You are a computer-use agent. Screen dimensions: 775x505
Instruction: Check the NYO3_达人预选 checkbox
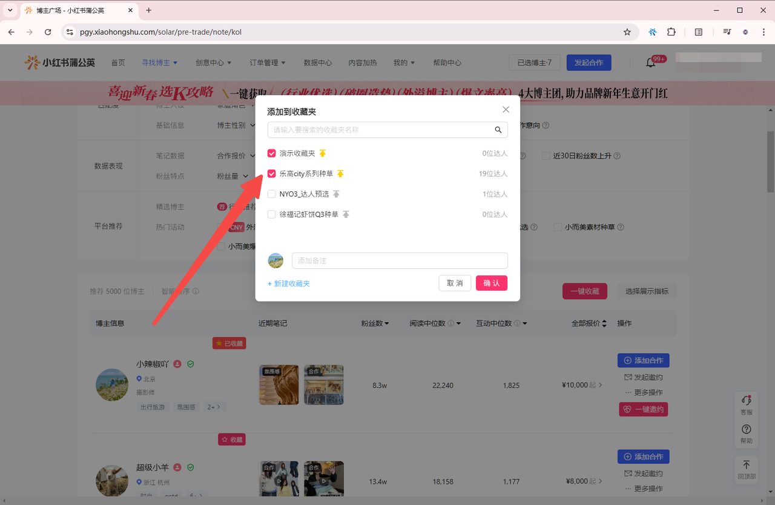[272, 194]
